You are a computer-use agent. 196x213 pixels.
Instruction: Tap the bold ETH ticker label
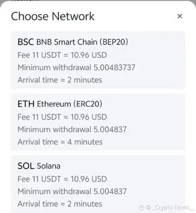[x=26, y=104]
